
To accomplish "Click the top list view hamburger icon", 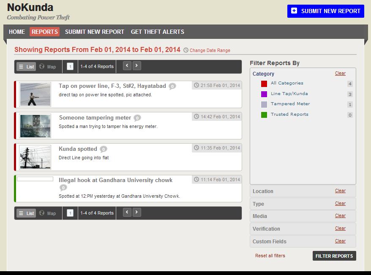I will click(21, 67).
